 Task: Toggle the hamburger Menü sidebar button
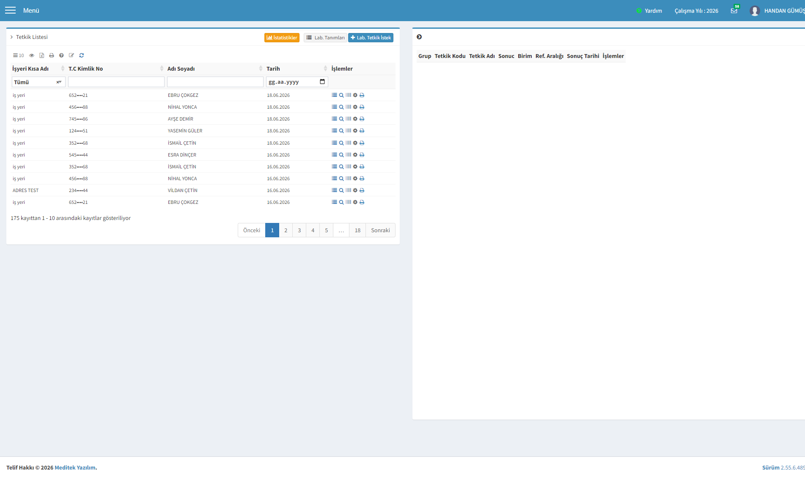click(x=10, y=11)
